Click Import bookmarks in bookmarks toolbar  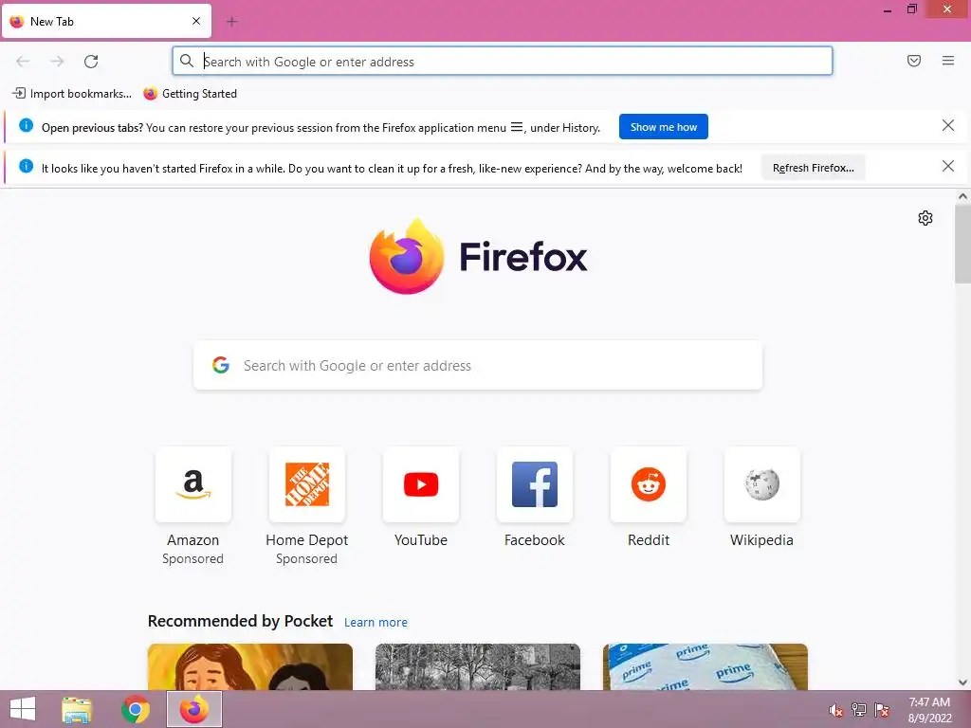coord(72,94)
